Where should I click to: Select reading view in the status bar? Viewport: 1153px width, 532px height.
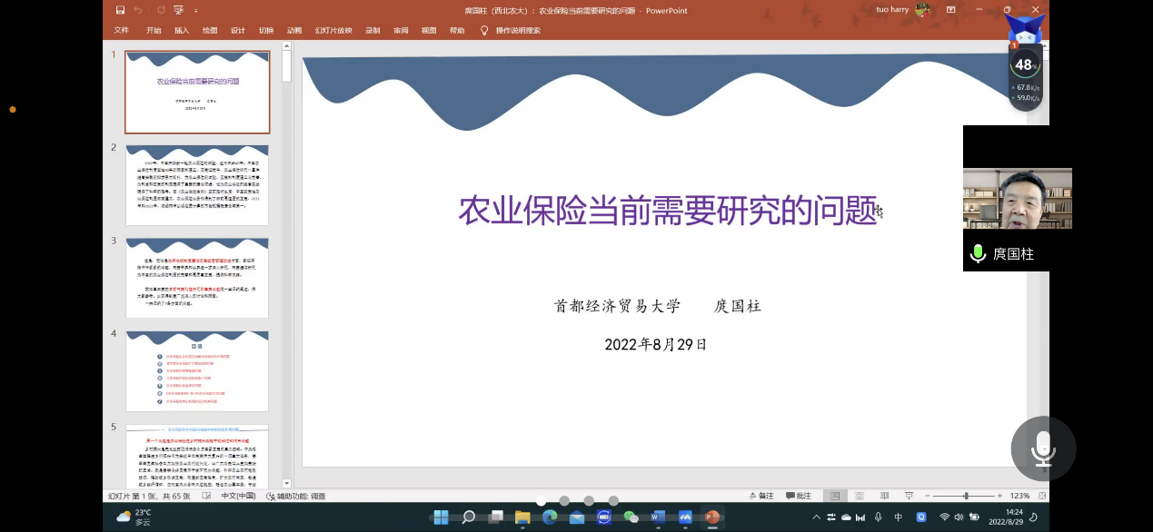pyautogui.click(x=884, y=497)
